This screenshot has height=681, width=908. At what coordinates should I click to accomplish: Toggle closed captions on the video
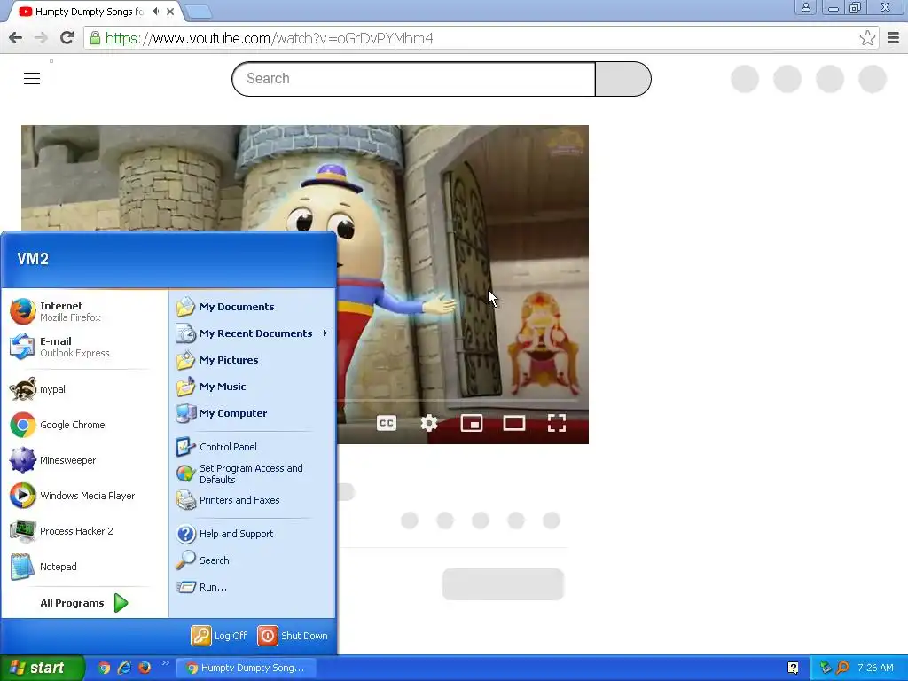tap(387, 423)
